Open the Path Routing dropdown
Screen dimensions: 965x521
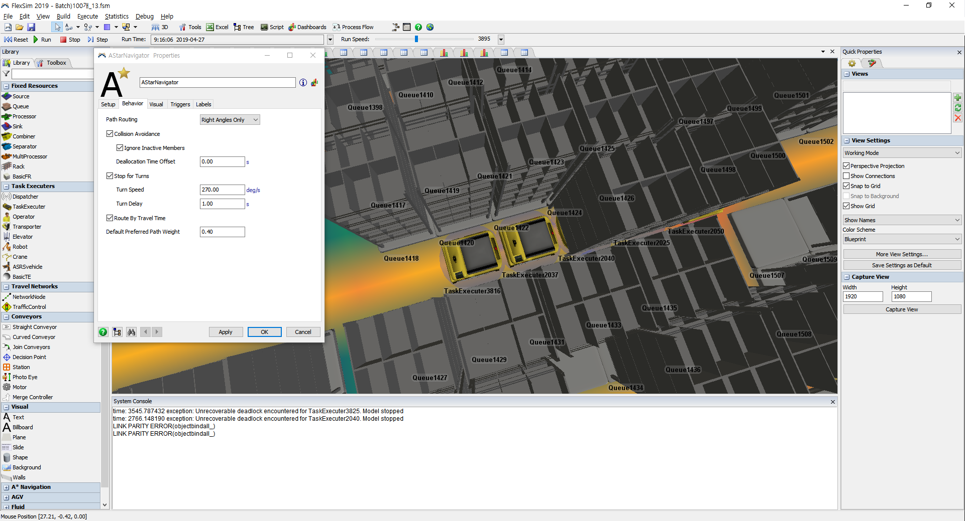click(x=230, y=120)
